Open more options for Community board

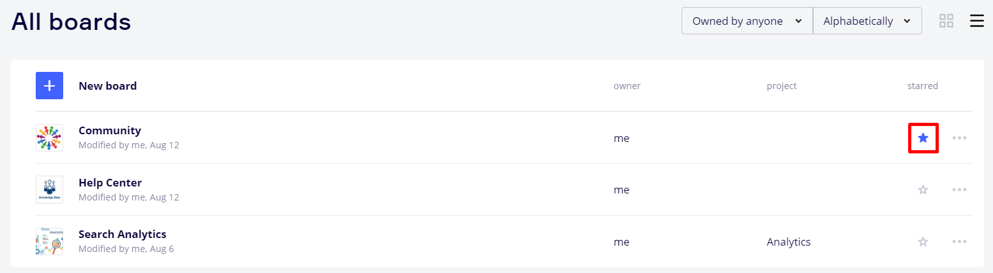point(959,137)
